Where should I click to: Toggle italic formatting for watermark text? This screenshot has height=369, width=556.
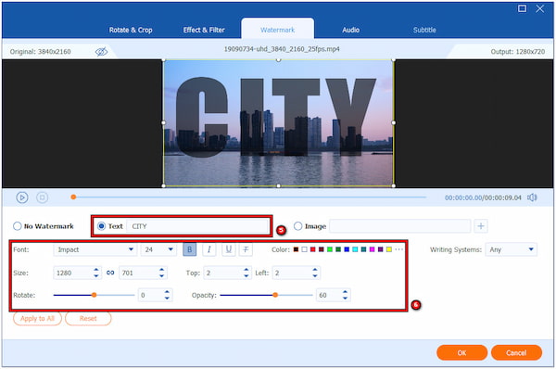(209, 249)
